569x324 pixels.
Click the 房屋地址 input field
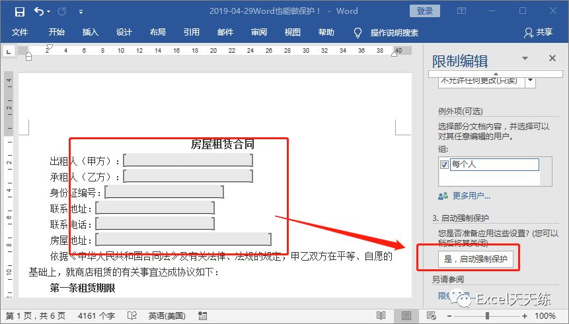183,239
